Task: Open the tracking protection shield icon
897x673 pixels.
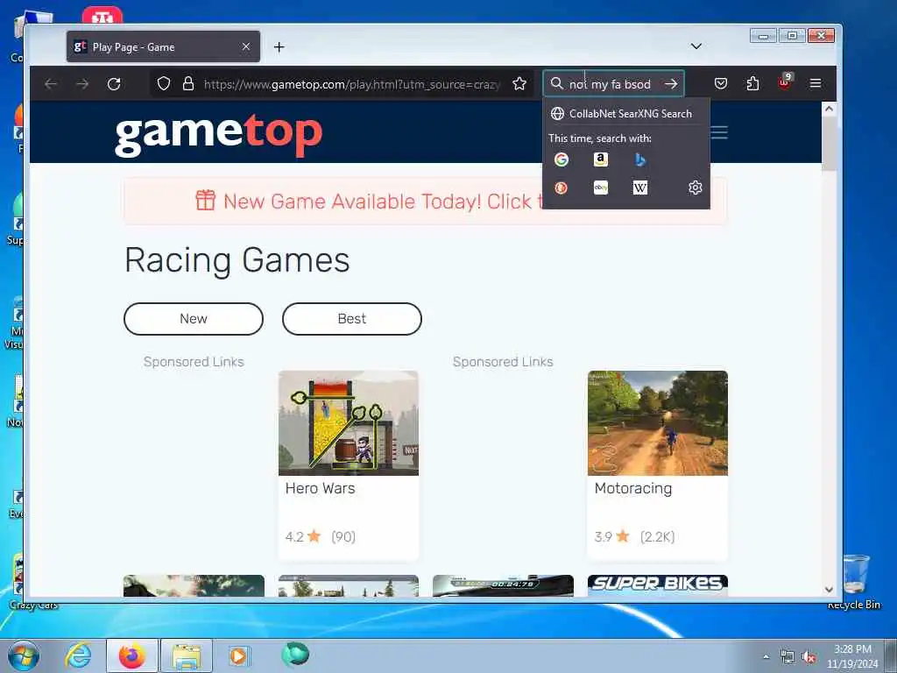Action: [164, 84]
